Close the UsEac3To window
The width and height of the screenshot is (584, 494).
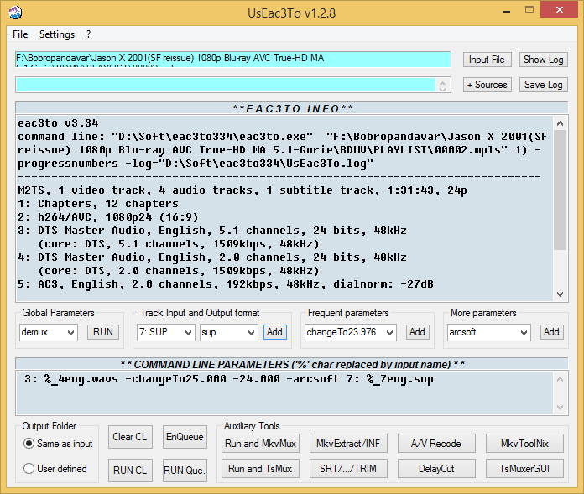[x=560, y=10]
